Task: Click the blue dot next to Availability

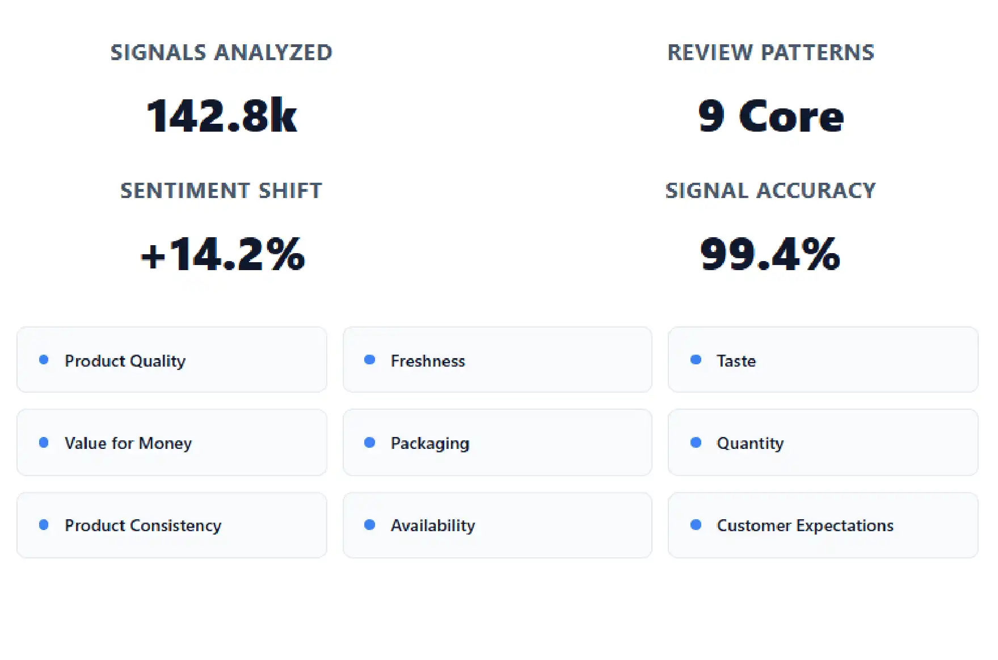Action: 369,525
